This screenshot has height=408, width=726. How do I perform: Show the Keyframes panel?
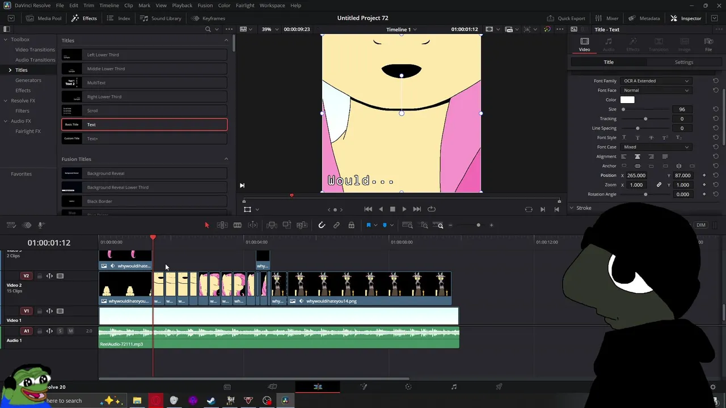(208, 18)
